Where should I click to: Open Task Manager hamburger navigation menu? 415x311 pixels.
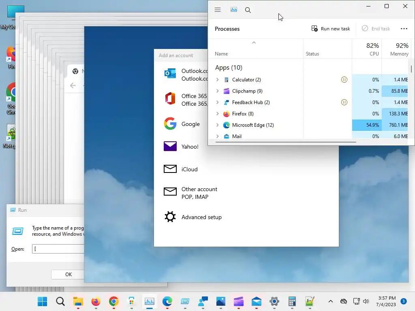[x=218, y=10]
